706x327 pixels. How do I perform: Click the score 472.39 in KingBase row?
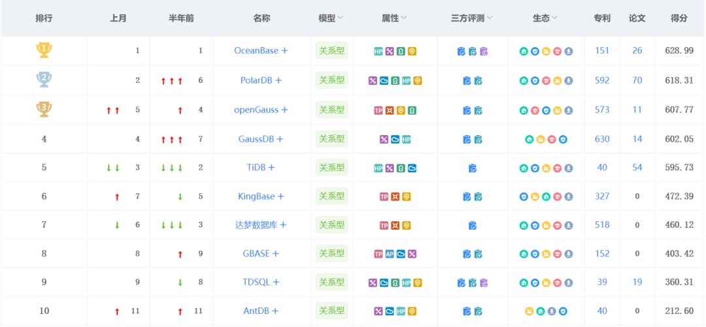coord(679,196)
